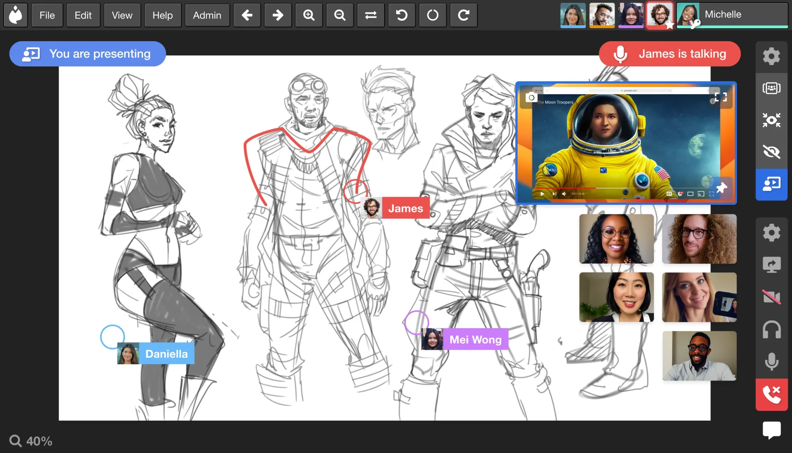Click the zoom out magnifier icon
This screenshot has height=453, width=792.
pyautogui.click(x=340, y=15)
